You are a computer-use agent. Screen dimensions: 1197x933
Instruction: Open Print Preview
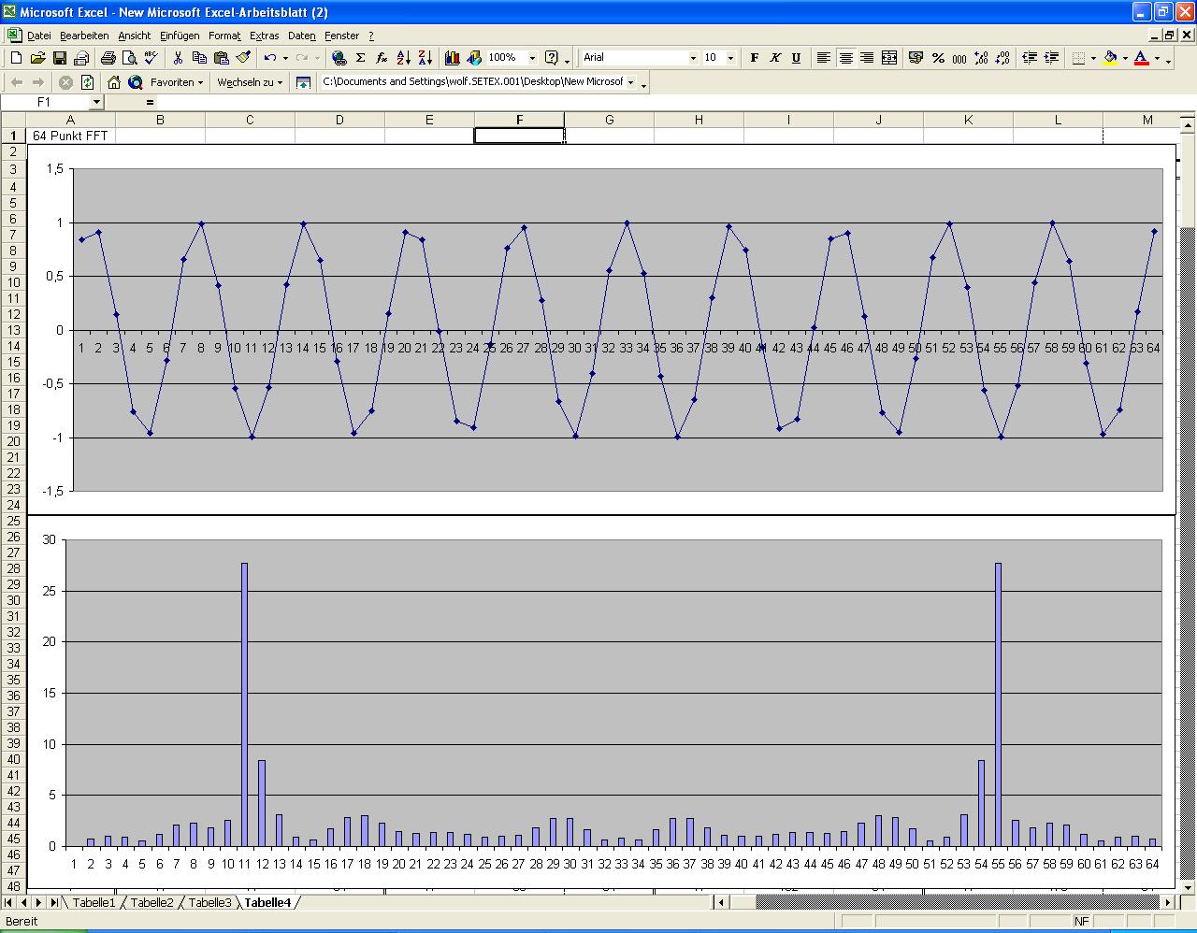tap(130, 58)
